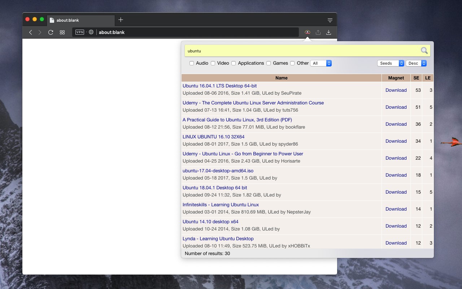Select the about:blank tab
462x289 pixels.
coord(81,20)
